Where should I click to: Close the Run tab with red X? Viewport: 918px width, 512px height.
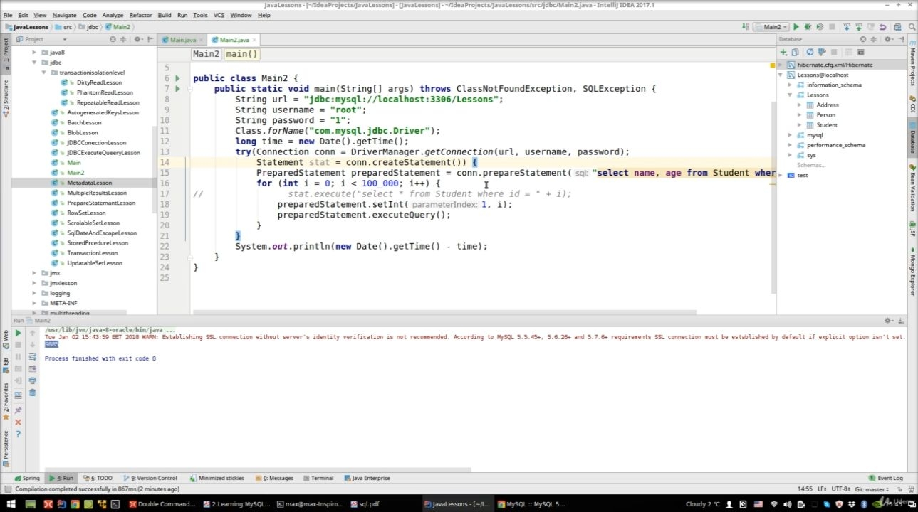18,422
